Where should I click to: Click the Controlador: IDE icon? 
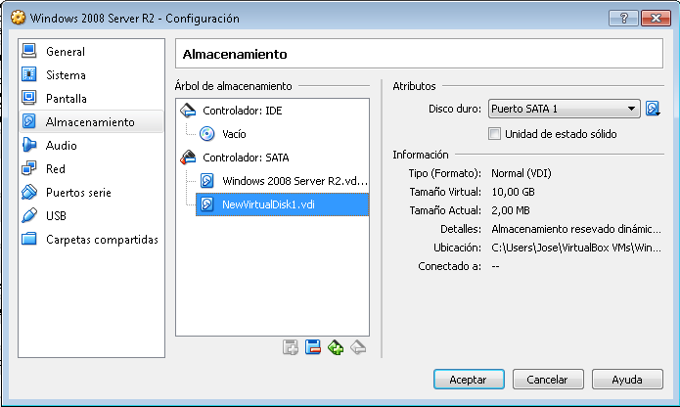[189, 111]
